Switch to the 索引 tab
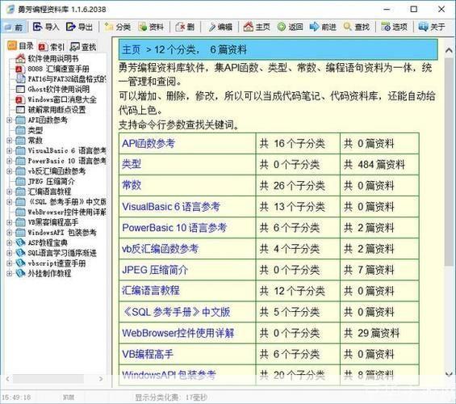 click(51, 47)
